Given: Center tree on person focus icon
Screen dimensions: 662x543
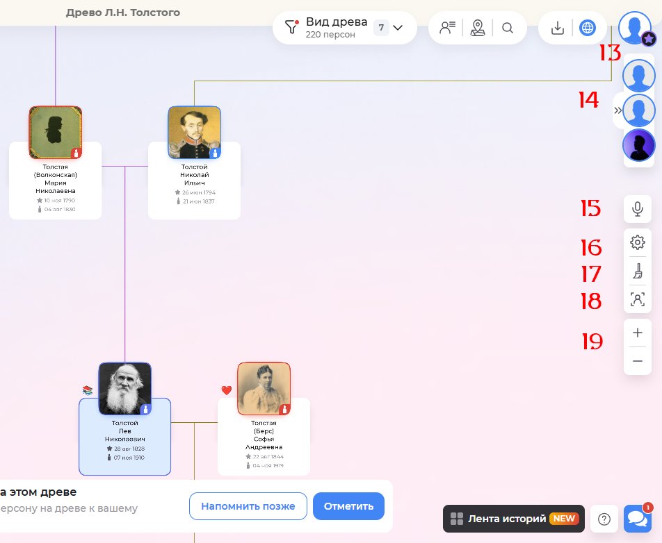Looking at the screenshot, I should pyautogui.click(x=637, y=299).
